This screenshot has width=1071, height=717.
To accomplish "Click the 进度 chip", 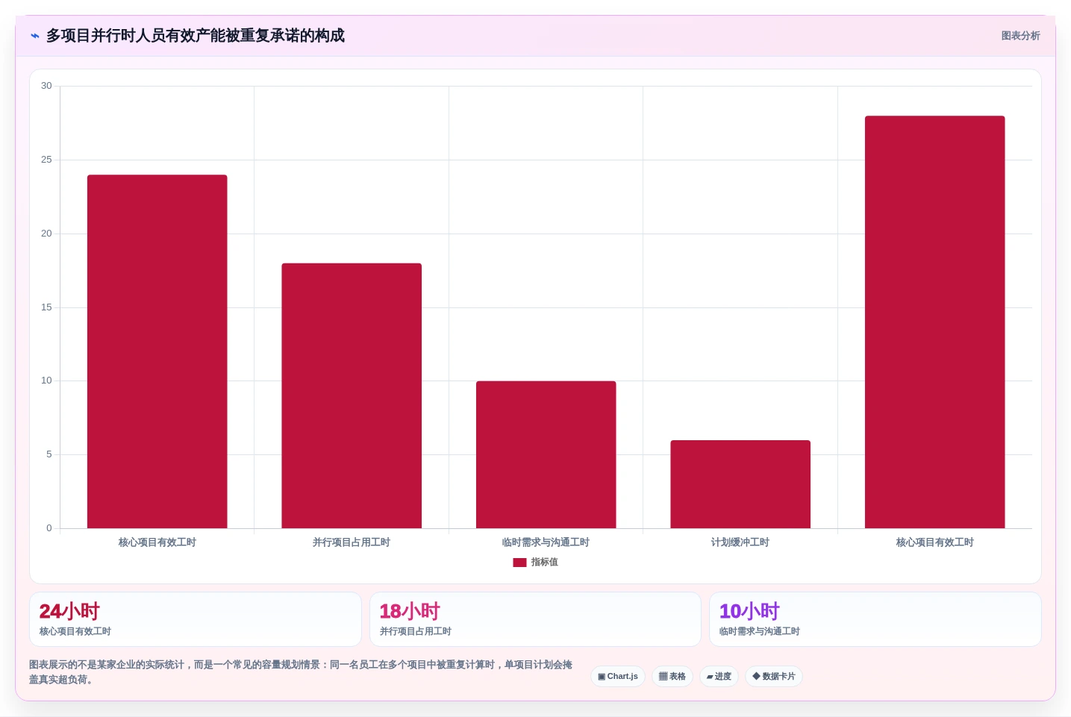I will [719, 677].
